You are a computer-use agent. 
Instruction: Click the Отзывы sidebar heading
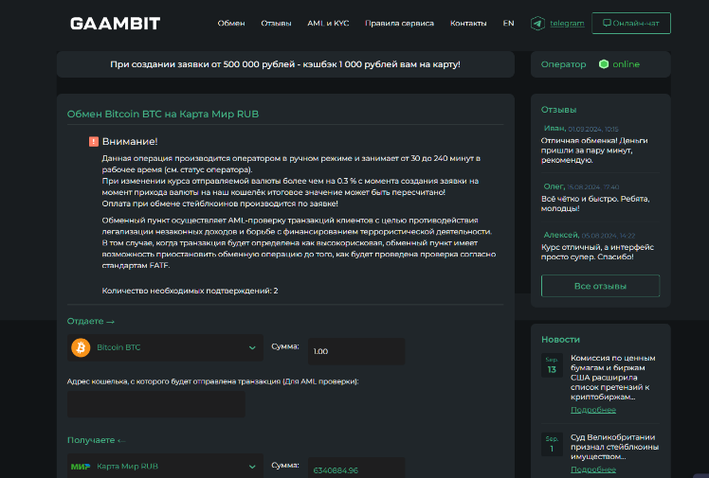[x=558, y=110]
